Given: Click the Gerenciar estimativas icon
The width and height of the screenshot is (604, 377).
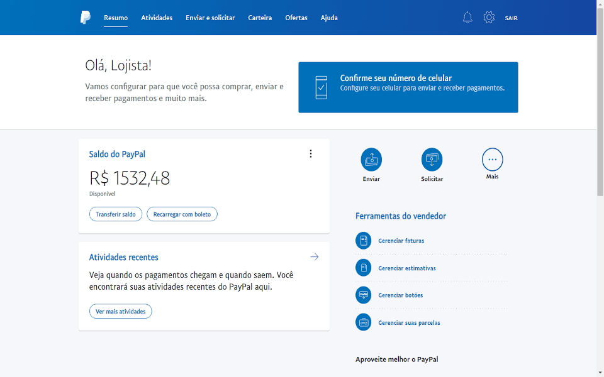Looking at the screenshot, I should [363, 268].
